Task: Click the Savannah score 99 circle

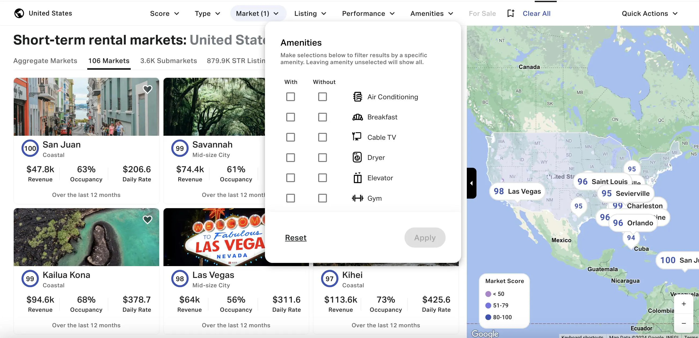Action: 180,148
